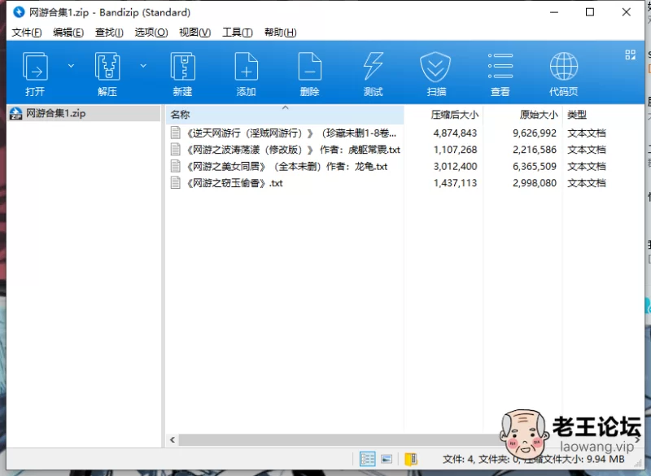Click the toolbar grid customize icon

(x=630, y=55)
